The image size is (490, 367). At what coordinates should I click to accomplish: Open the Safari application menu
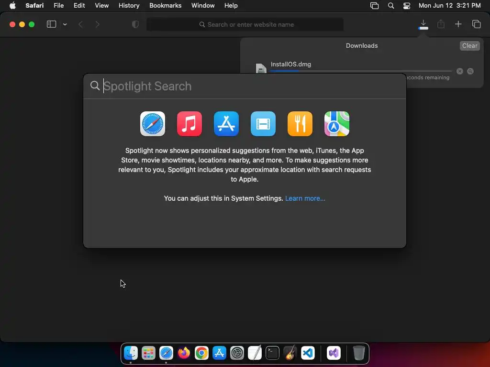[x=34, y=6]
